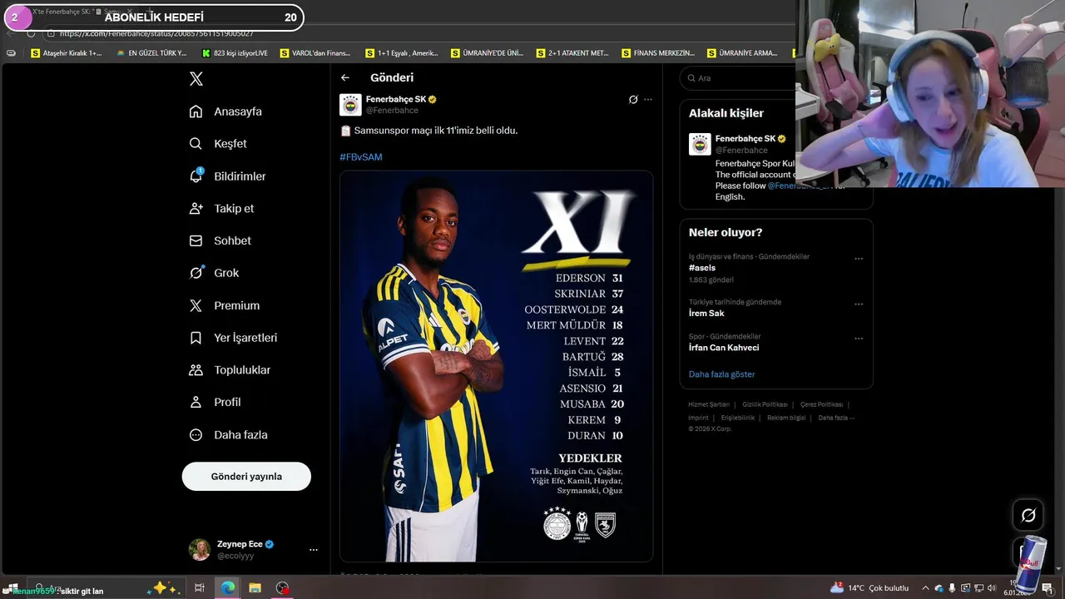1065x599 pixels.
Task: Open Sohbet messages
Action: 220,241
